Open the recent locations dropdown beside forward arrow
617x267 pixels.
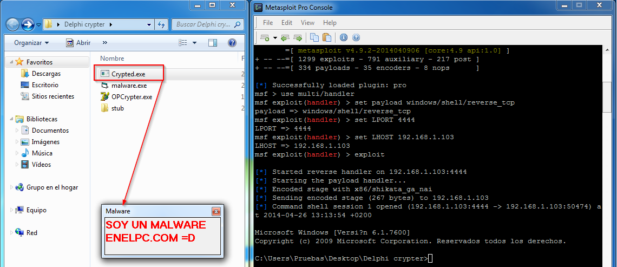point(38,25)
